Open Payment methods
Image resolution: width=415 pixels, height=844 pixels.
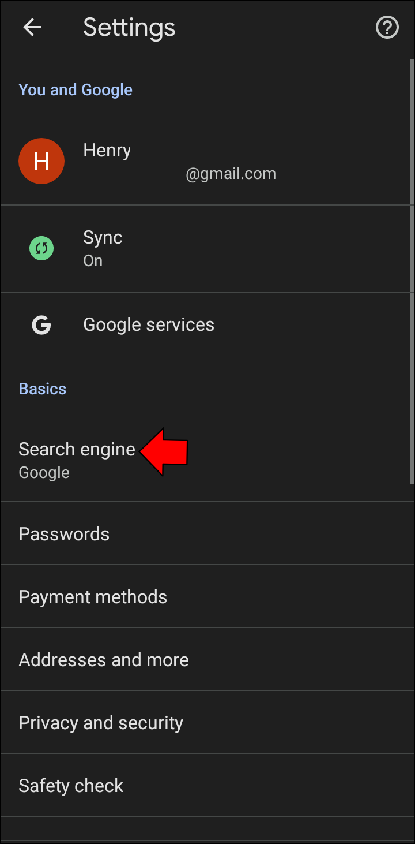tap(93, 597)
